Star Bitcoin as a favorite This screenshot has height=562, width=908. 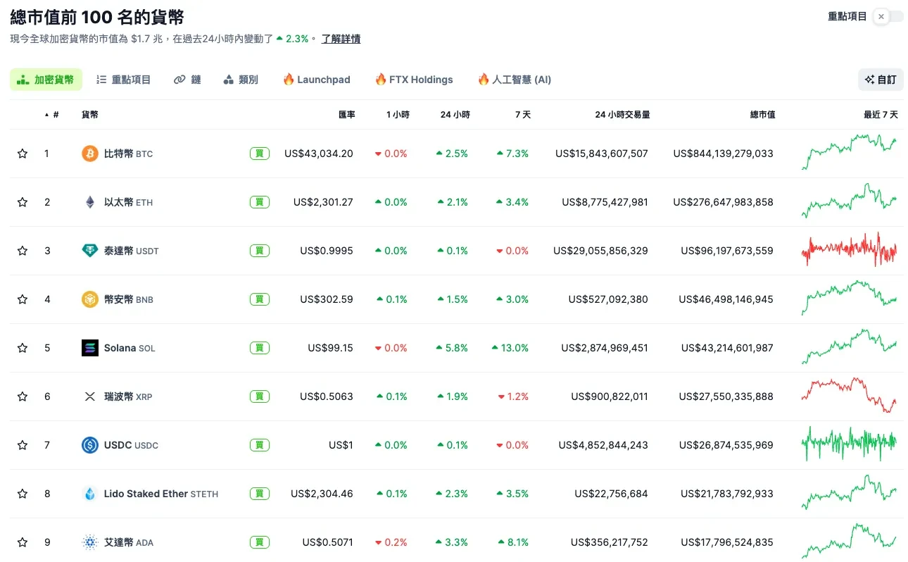tap(22, 153)
